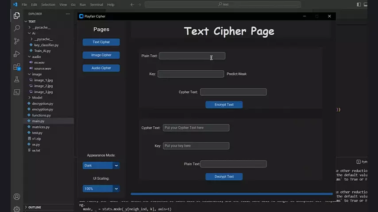Image resolution: width=378 pixels, height=212 pixels.
Task: Focus the Plain Text input in encrypt section
Action: (x=192, y=56)
